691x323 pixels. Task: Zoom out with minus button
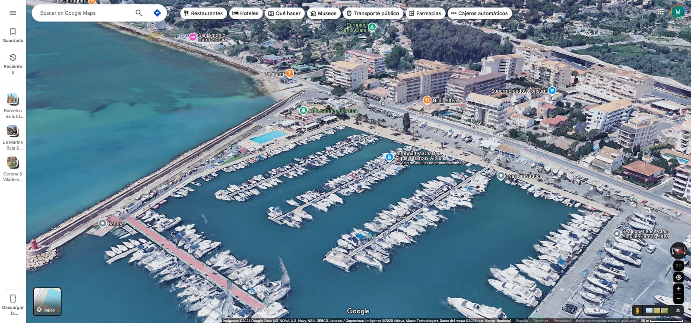point(678,298)
